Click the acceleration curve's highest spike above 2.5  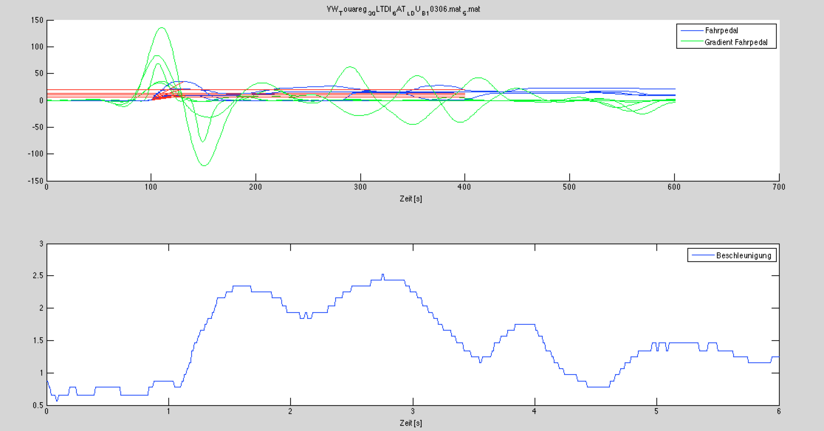[x=383, y=274]
